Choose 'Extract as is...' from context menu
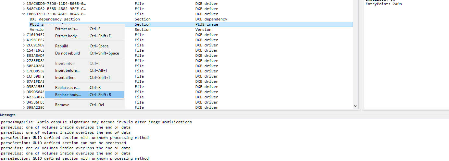This screenshot has width=449, height=161. [x=84, y=29]
